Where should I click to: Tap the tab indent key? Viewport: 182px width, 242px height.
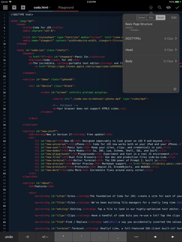coord(27,237)
